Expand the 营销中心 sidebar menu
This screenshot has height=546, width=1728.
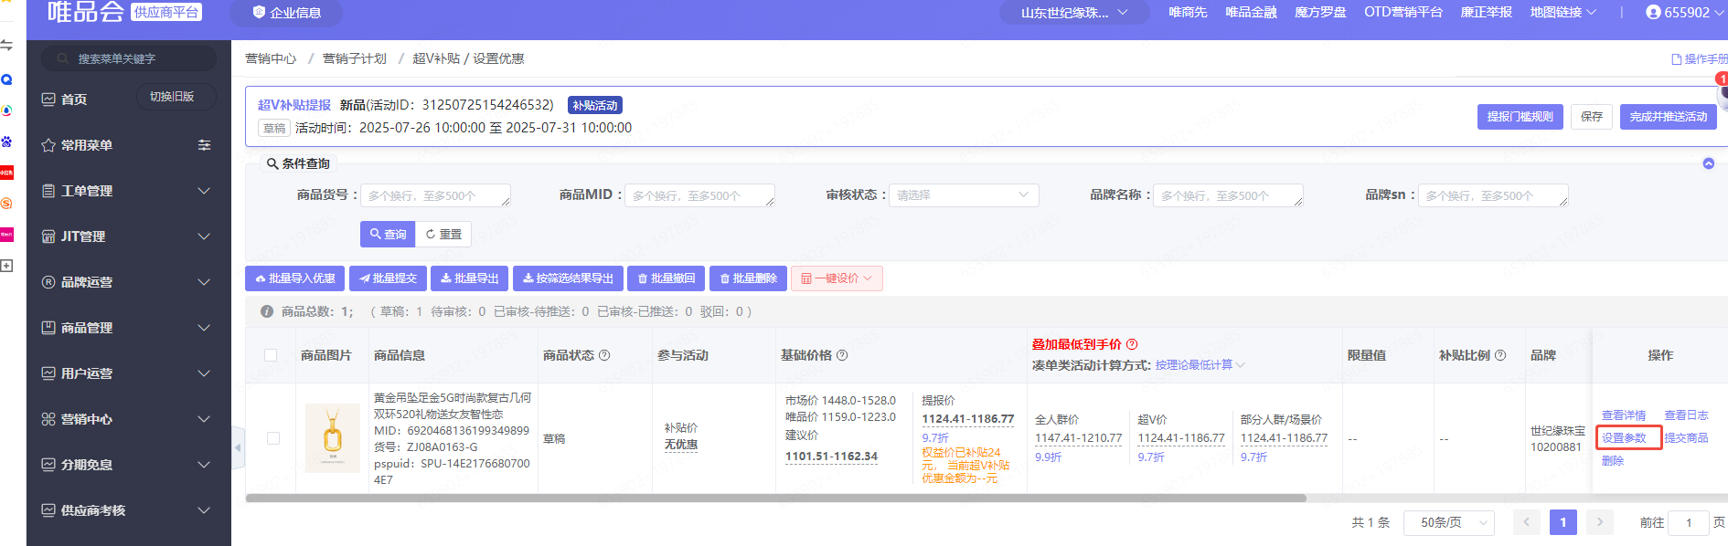pos(126,419)
